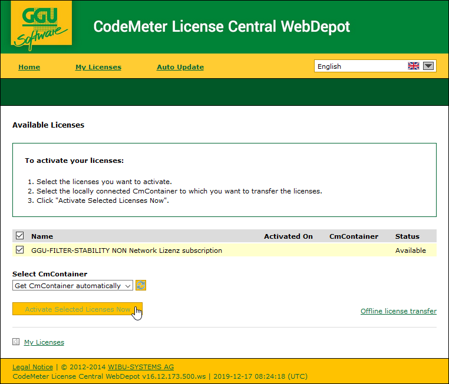Open the Offline license transfer link

(x=398, y=311)
